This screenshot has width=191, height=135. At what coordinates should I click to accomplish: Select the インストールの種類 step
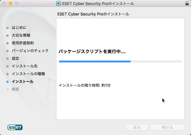tap(28, 74)
